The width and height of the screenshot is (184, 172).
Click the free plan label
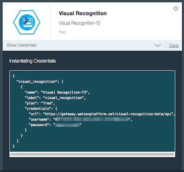[62, 32]
